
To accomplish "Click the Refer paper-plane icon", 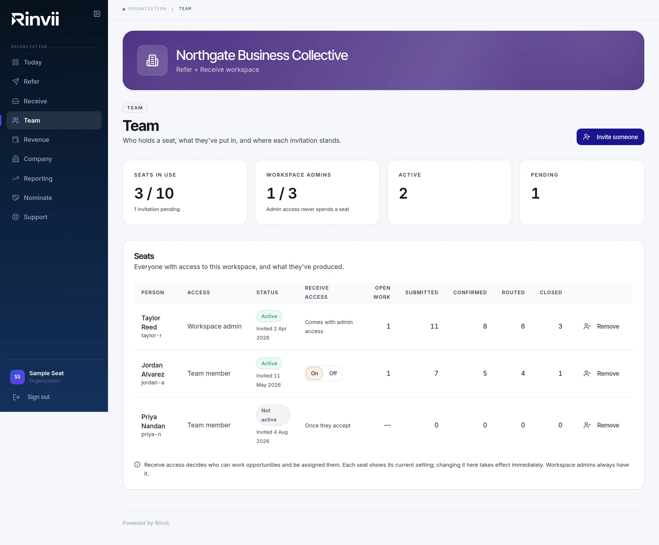I will [15, 82].
